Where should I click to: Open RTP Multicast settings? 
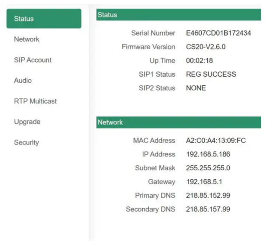point(35,101)
